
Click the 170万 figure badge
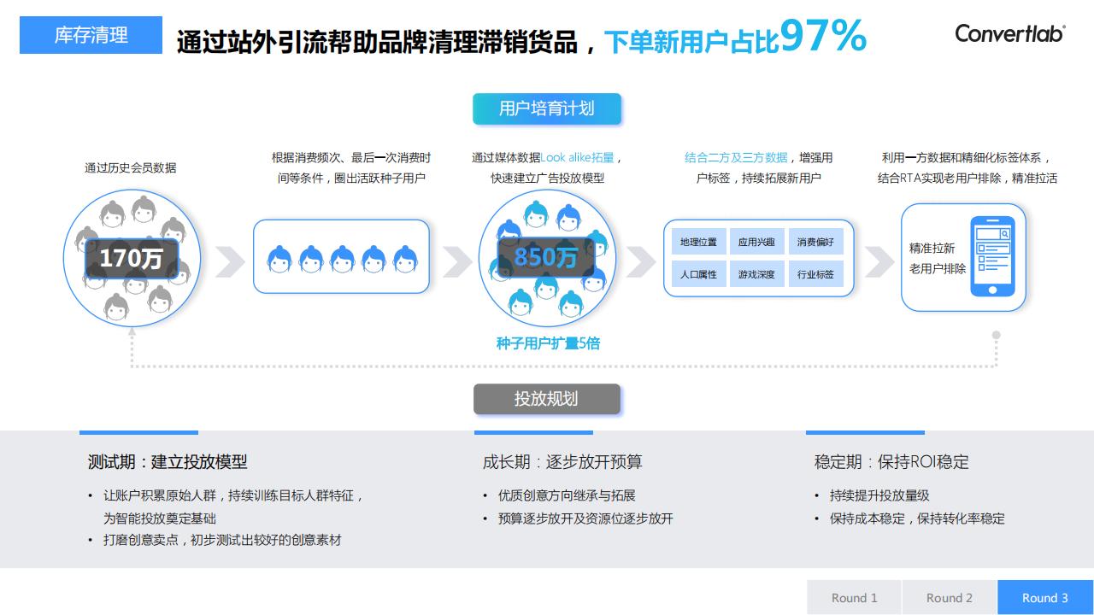click(x=132, y=258)
